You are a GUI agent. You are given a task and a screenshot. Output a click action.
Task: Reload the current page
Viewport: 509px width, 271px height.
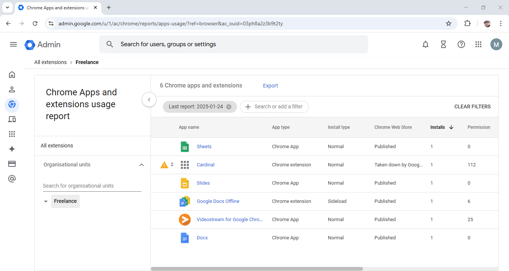pyautogui.click(x=35, y=23)
